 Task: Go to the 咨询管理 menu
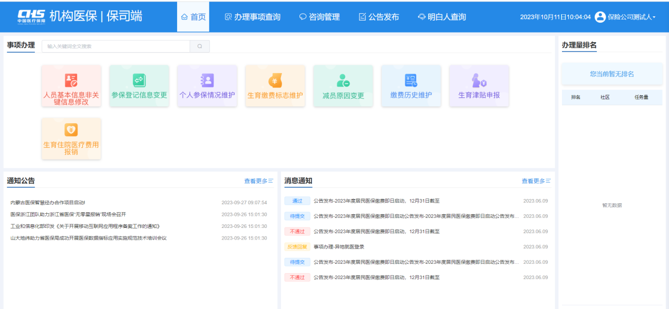pos(319,17)
